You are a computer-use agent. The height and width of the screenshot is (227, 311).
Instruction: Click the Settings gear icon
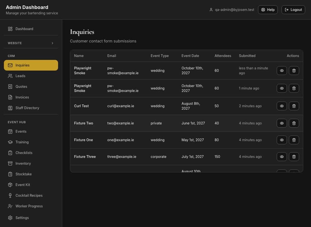[10, 218]
